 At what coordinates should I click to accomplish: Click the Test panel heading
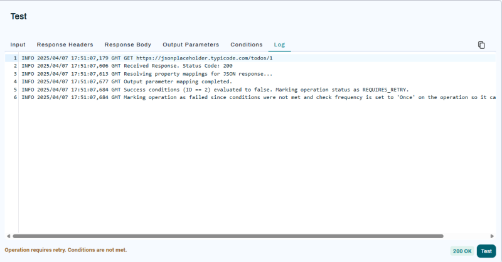click(x=19, y=16)
